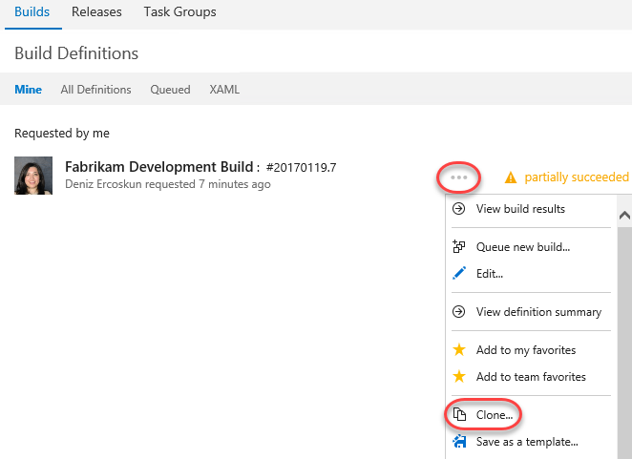Open the Task Groups tab
The image size is (632, 459).
click(179, 12)
